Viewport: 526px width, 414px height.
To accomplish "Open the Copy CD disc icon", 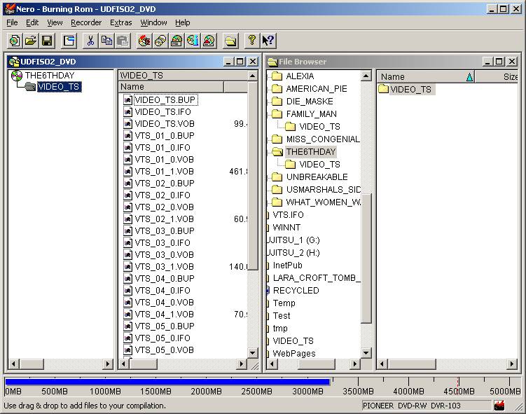I will 160,41.
